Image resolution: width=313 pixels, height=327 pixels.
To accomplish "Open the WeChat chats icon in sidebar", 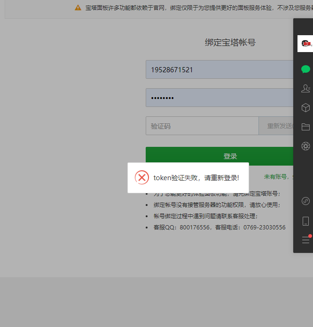I will pos(305,69).
